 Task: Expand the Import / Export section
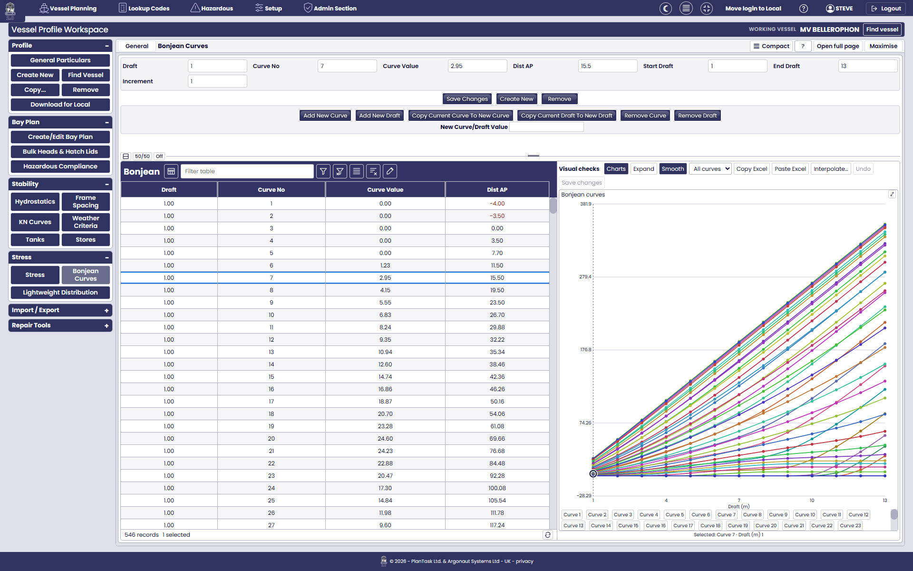point(107,310)
